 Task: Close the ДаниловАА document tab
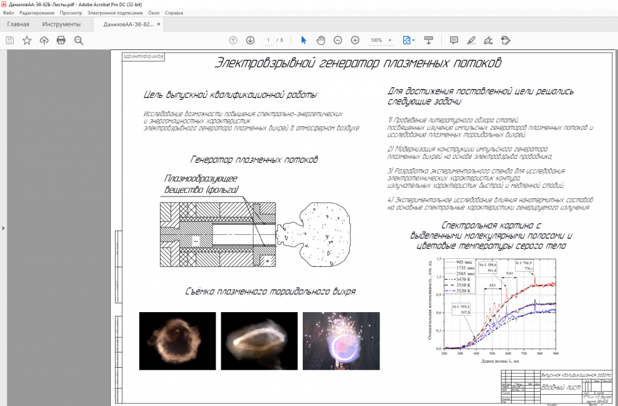[x=159, y=25]
